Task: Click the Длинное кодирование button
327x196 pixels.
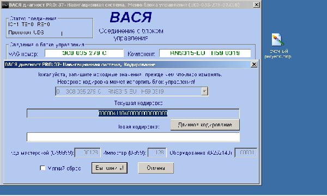Action: point(205,125)
